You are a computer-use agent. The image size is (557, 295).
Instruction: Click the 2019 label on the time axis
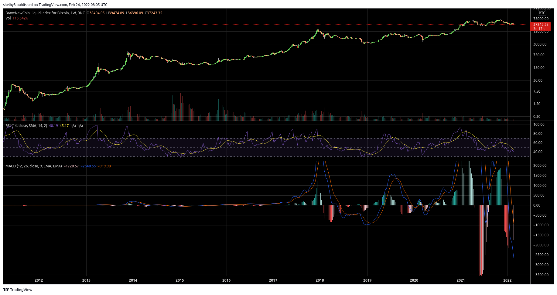pos(367,280)
